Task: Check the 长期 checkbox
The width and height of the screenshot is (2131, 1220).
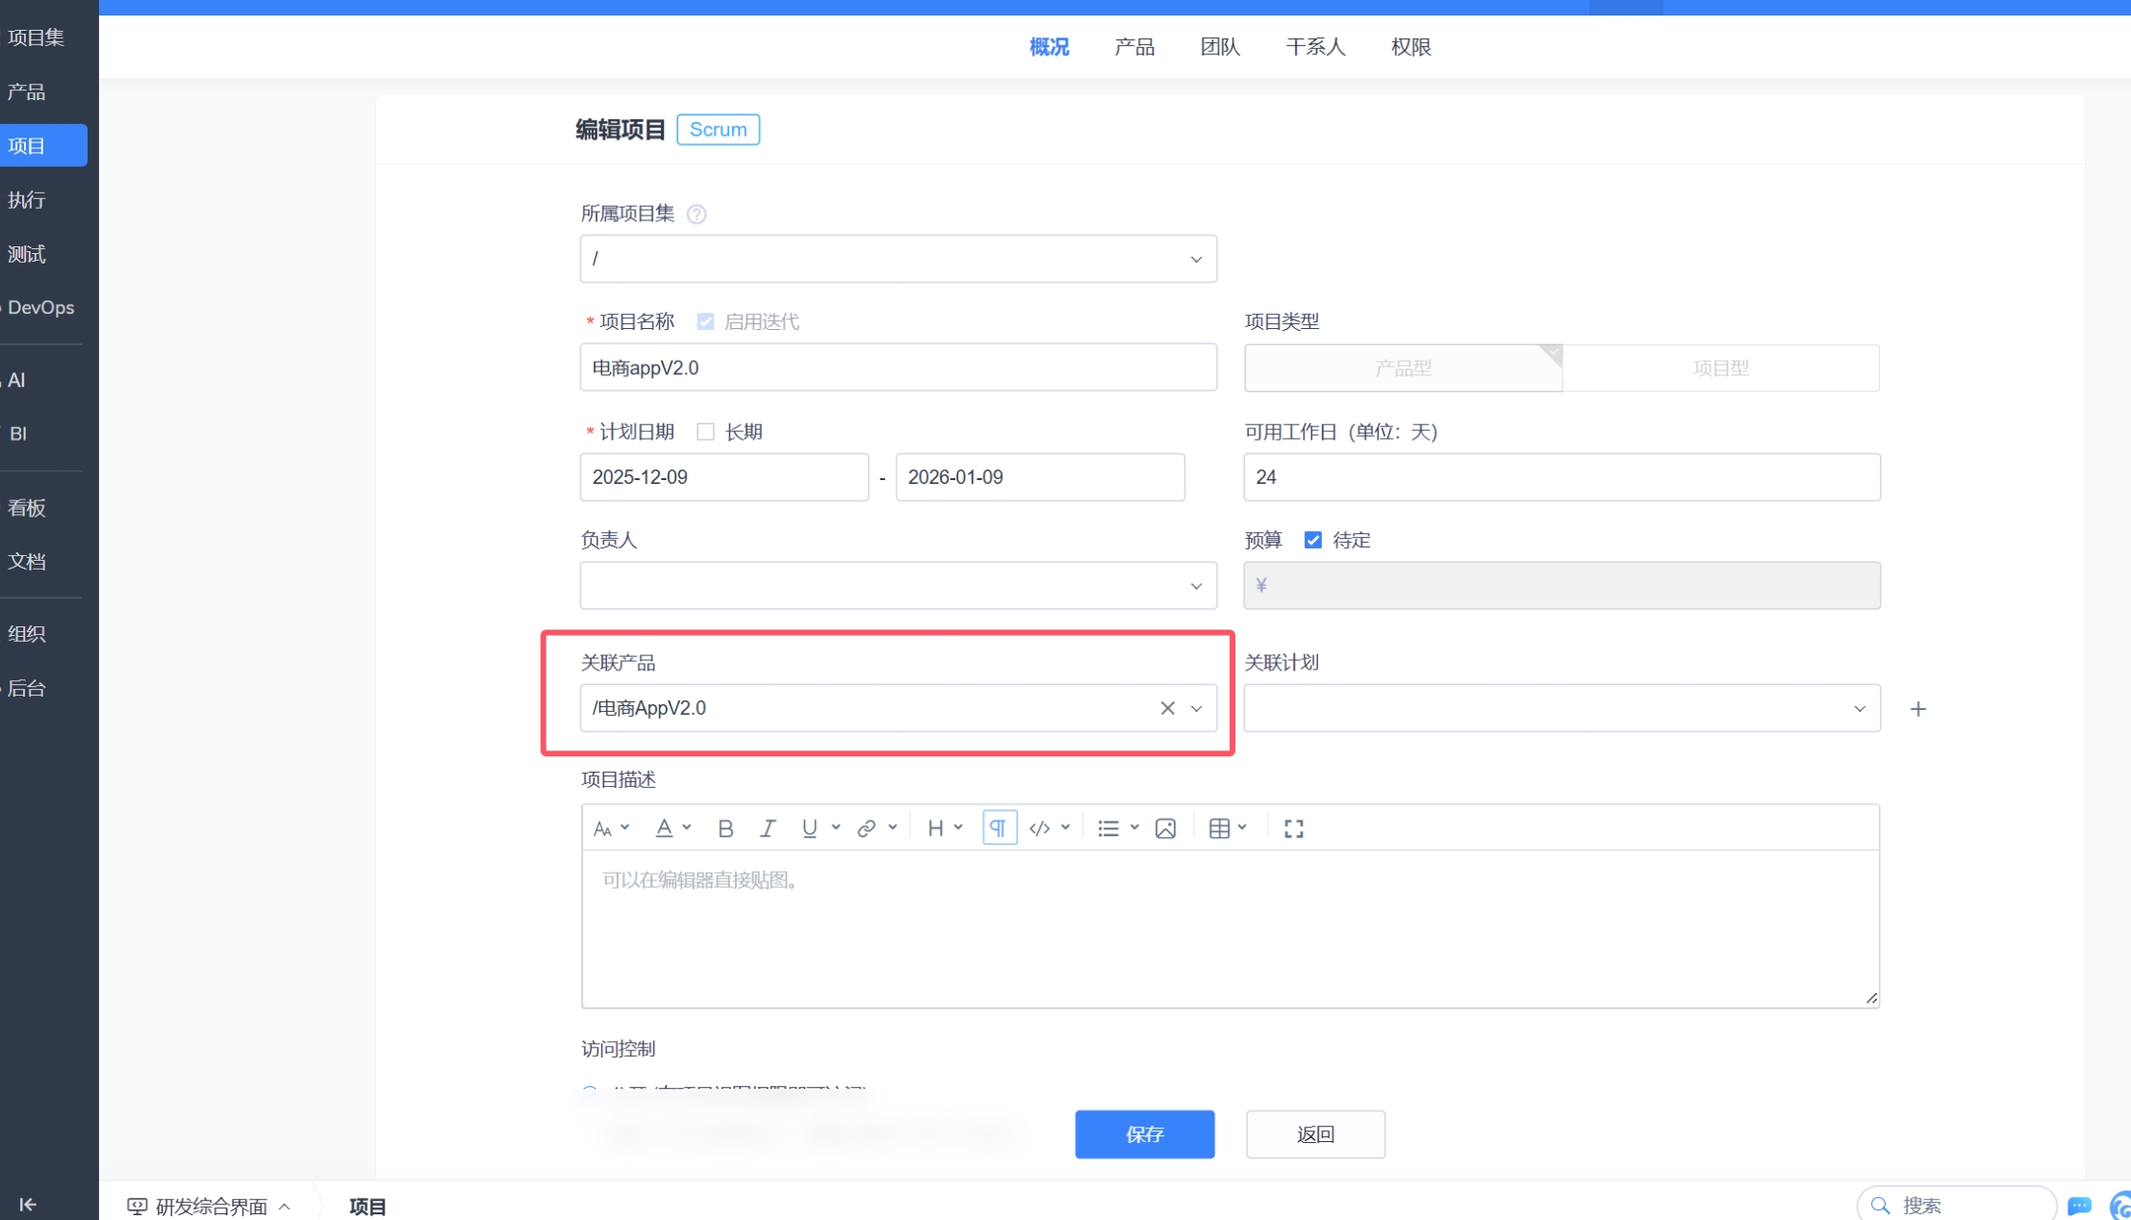Action: [705, 432]
